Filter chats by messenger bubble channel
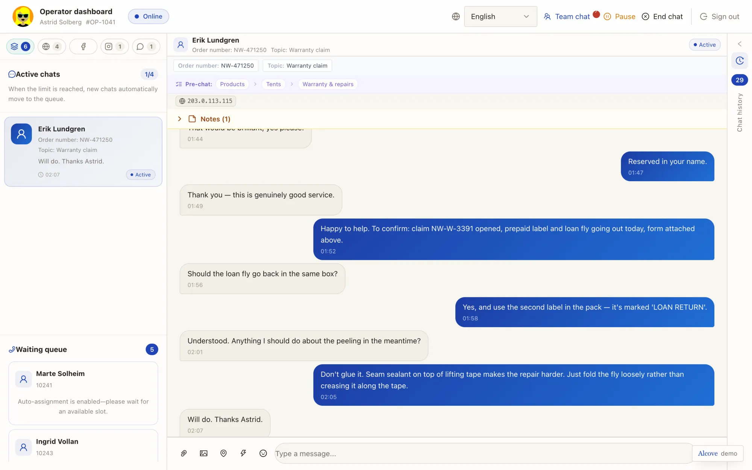This screenshot has height=470, width=752. point(146,47)
